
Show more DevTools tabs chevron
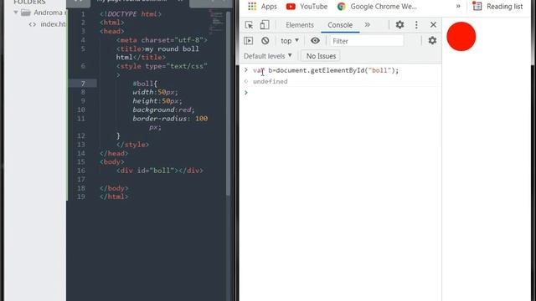pyautogui.click(x=367, y=24)
